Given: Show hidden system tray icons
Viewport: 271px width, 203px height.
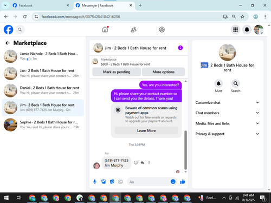Looking at the screenshot, I should click(x=224, y=198).
